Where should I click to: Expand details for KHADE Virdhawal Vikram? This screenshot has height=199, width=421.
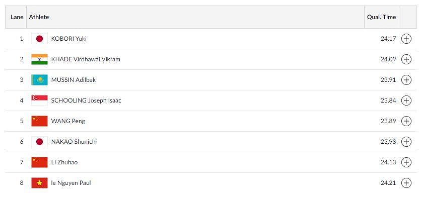pyautogui.click(x=406, y=59)
